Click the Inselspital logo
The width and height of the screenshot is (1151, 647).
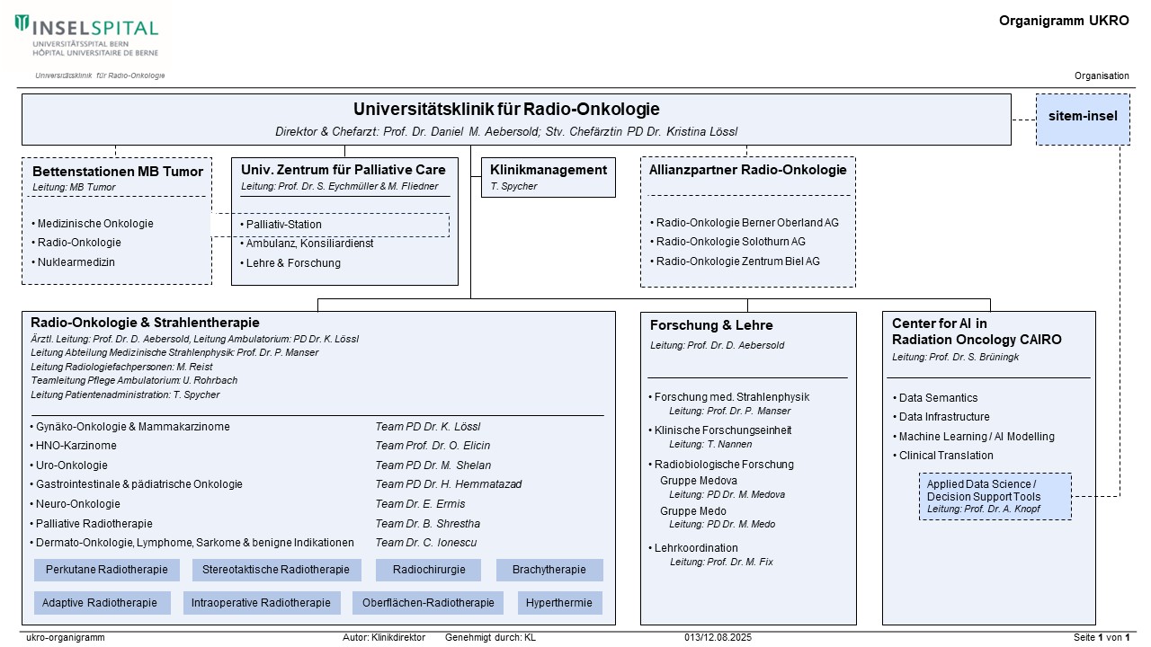[x=86, y=36]
